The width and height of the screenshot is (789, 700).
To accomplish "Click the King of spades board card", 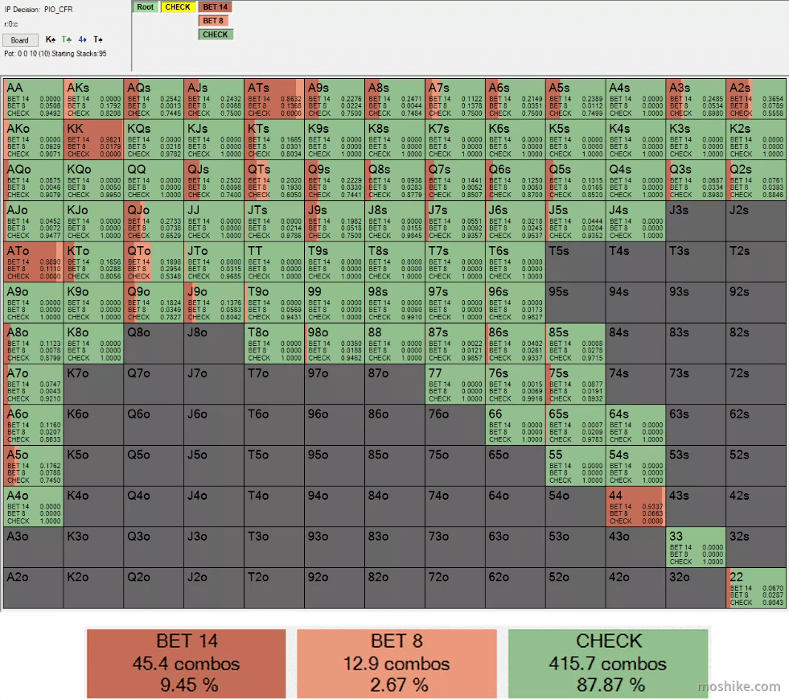I will pyautogui.click(x=51, y=39).
